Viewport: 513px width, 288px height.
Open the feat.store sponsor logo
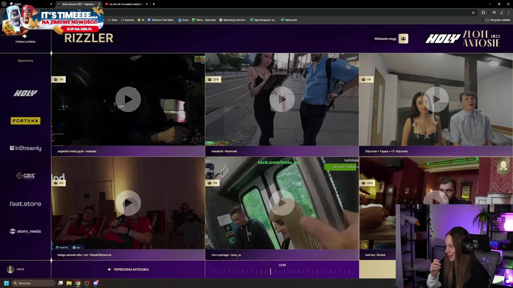pos(25,204)
